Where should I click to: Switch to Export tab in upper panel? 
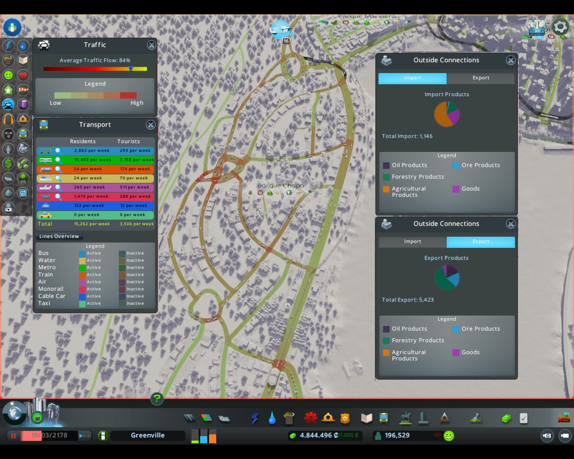(481, 78)
